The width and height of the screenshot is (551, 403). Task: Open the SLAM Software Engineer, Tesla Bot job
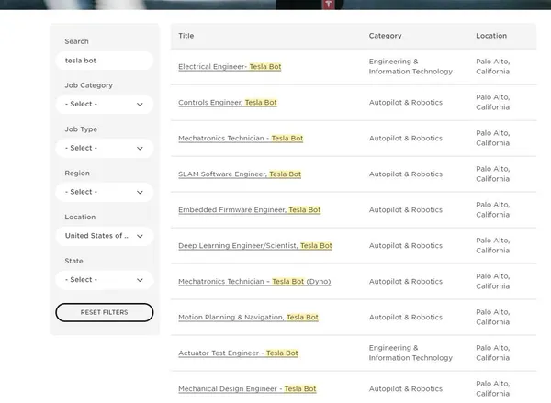coord(240,174)
